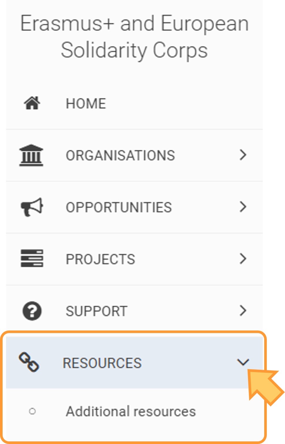Open the Additional resources link
Image resolution: width=285 pixels, height=444 pixels.
pyautogui.click(x=131, y=411)
